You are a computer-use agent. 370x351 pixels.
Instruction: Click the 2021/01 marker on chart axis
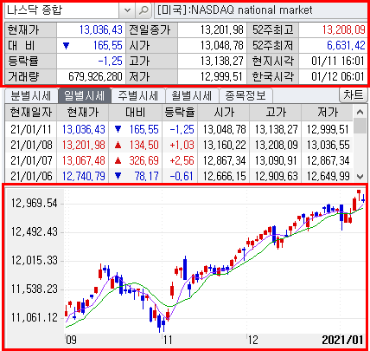coord(342,340)
